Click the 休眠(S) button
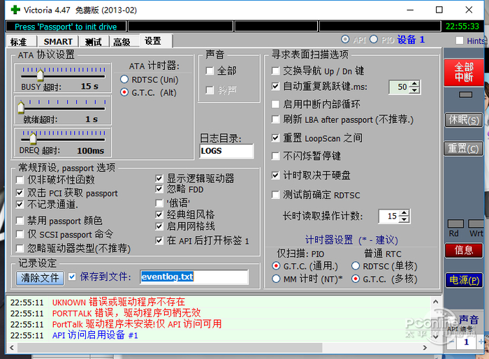The height and width of the screenshot is (359, 489). [x=464, y=120]
